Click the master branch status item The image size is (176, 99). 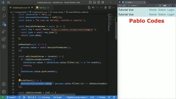click(x=11, y=97)
